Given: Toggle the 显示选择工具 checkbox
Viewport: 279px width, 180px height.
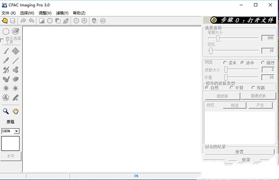Looking at the screenshot, I should [2, 40].
